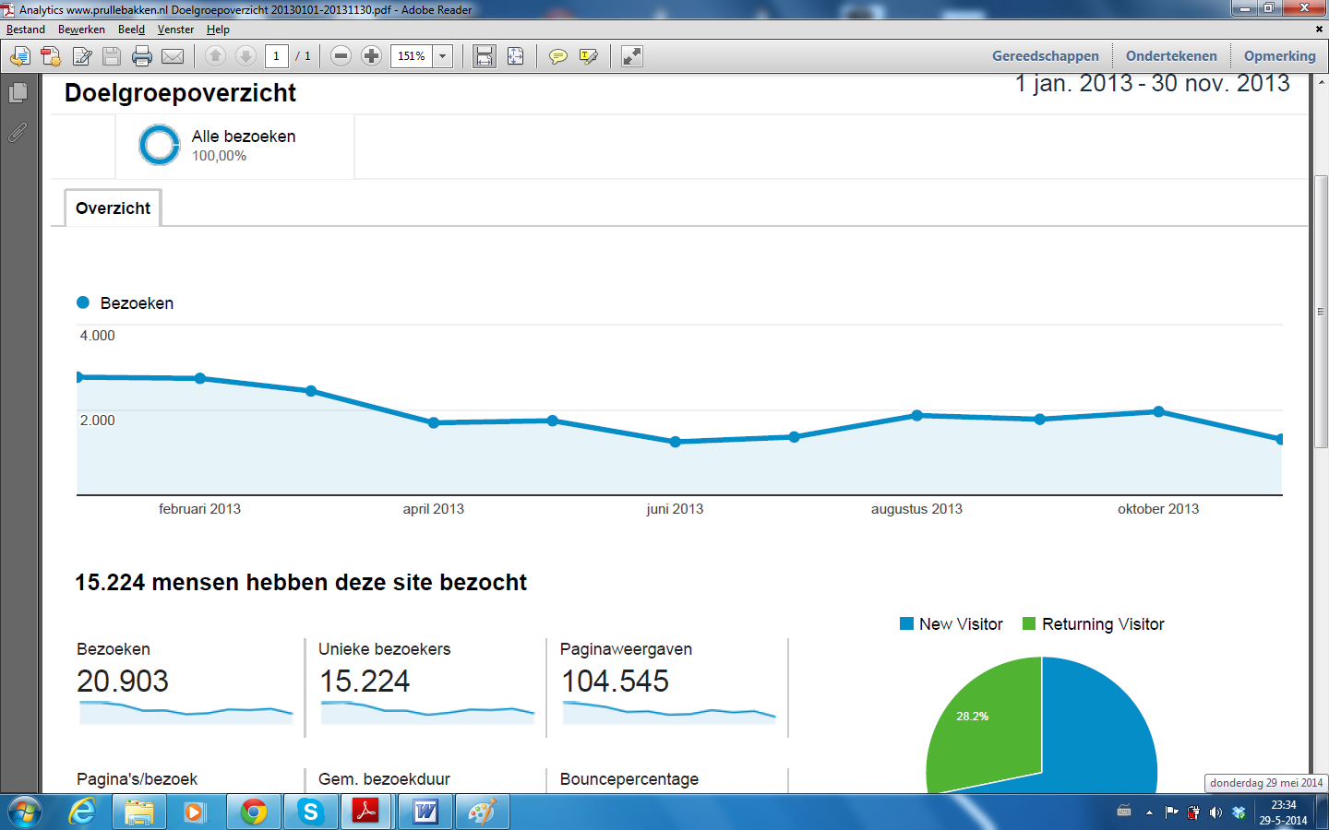1329x830 pixels.
Task: Open the Ondertekenen panel
Action: (x=1171, y=56)
